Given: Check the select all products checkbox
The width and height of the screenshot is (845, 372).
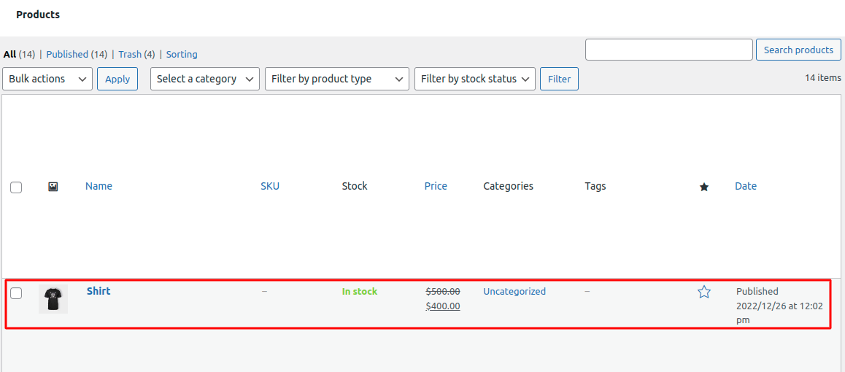Looking at the screenshot, I should click(16, 187).
